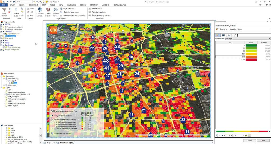Click the red color swatch for class 7 000

[251, 59]
